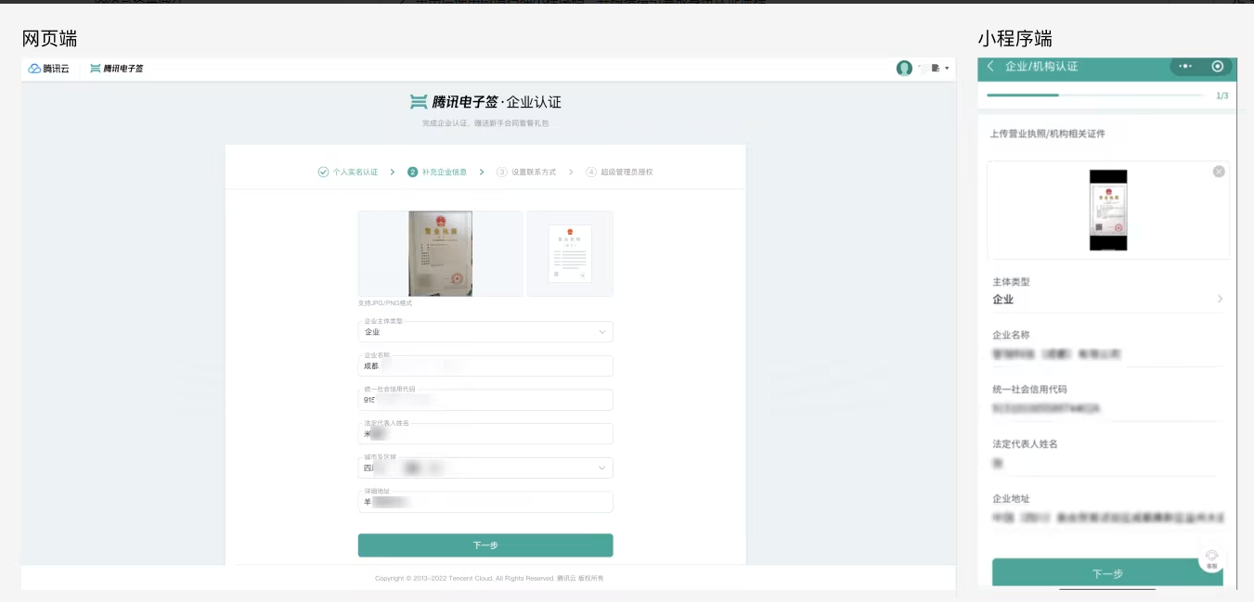Remove the uploaded license image in mini program

point(1219,172)
